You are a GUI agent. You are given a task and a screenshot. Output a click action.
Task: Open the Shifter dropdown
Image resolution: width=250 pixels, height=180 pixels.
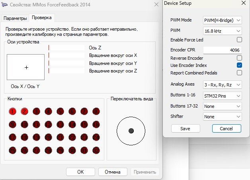(x=222, y=117)
